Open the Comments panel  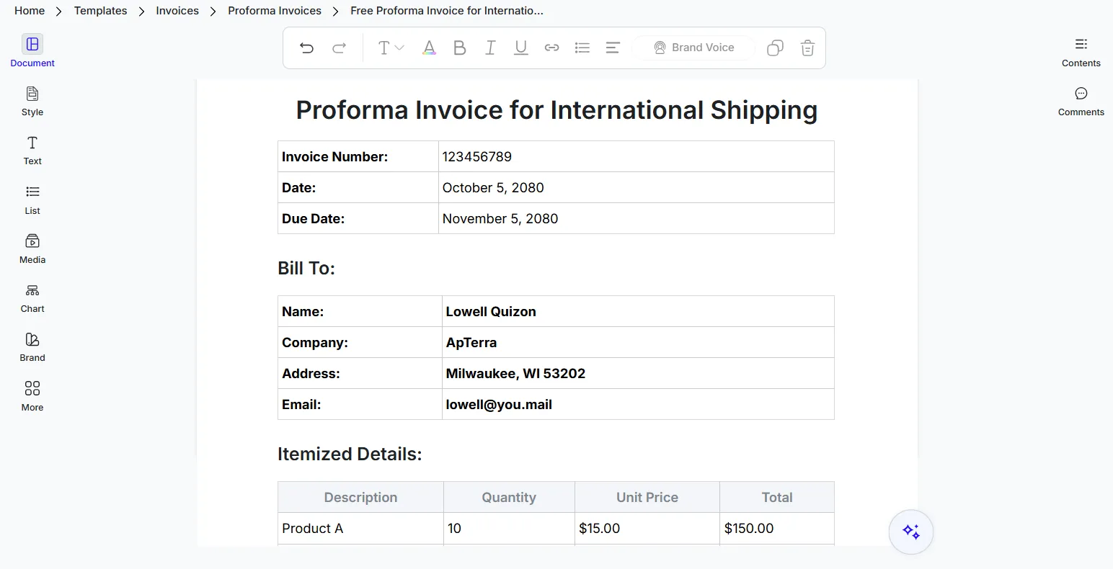tap(1081, 102)
